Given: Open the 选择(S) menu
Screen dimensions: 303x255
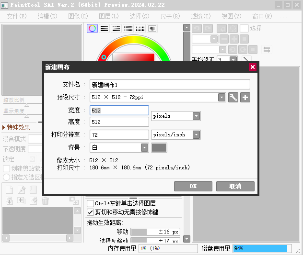Looking at the screenshot, I should click(140, 16).
